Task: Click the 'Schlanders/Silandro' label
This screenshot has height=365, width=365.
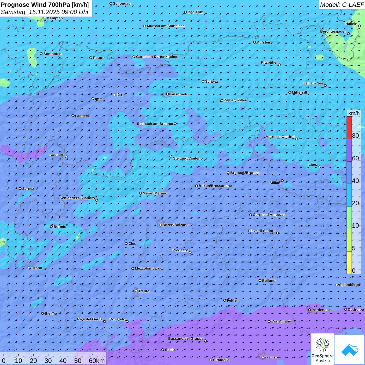Action: point(77,198)
